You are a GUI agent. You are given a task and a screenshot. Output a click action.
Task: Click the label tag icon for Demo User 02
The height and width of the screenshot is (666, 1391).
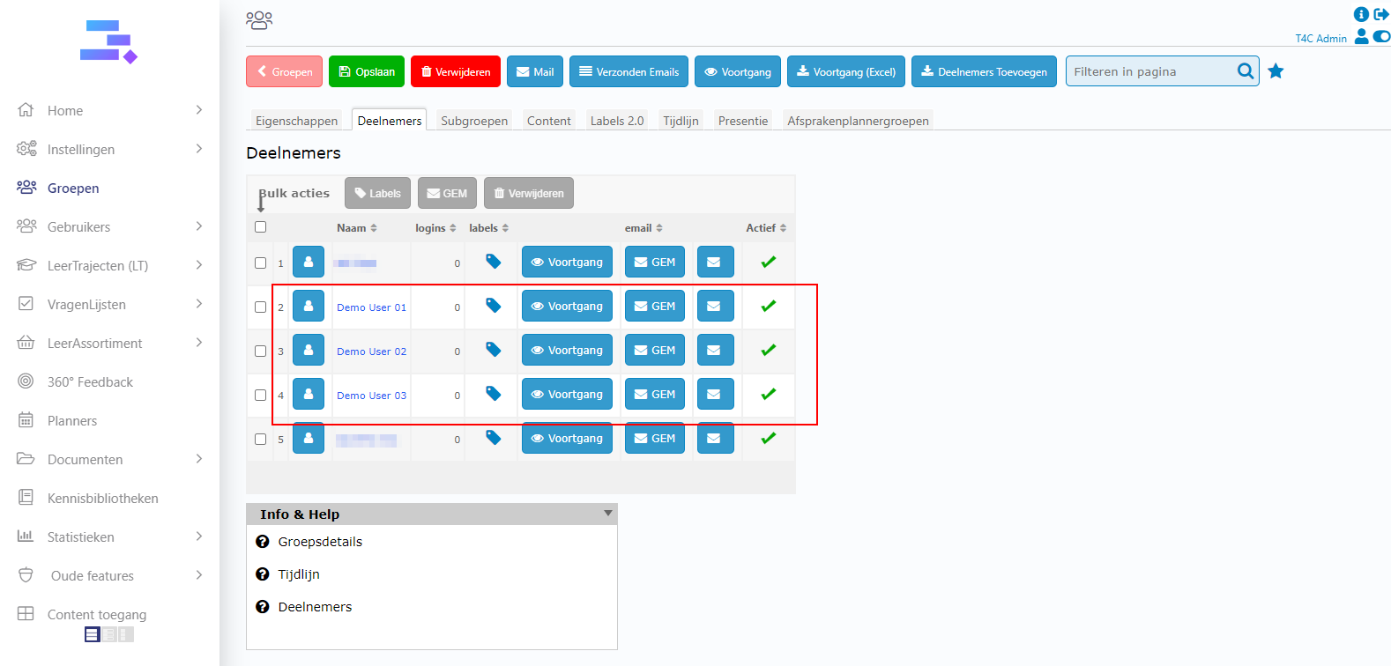494,350
